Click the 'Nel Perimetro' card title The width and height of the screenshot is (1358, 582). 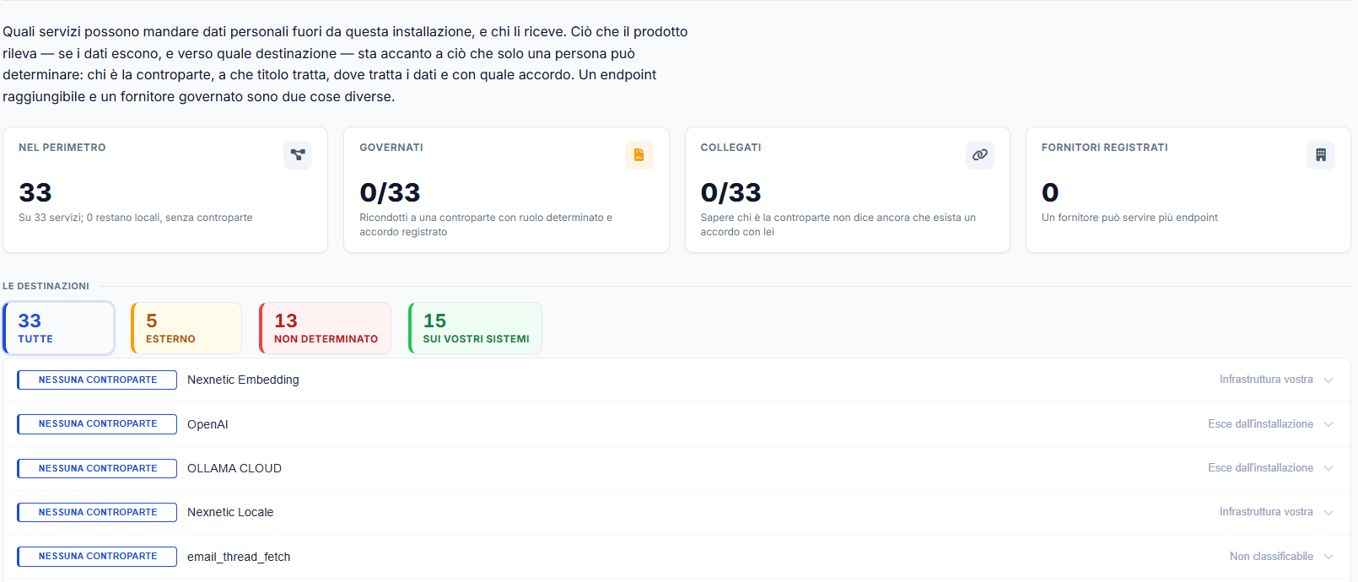click(x=62, y=148)
